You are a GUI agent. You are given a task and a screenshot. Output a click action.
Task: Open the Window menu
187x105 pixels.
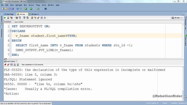click(51, 5)
